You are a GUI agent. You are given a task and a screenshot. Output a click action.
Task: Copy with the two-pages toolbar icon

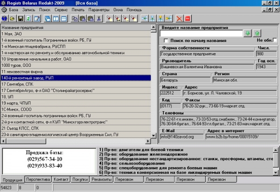(75, 19)
